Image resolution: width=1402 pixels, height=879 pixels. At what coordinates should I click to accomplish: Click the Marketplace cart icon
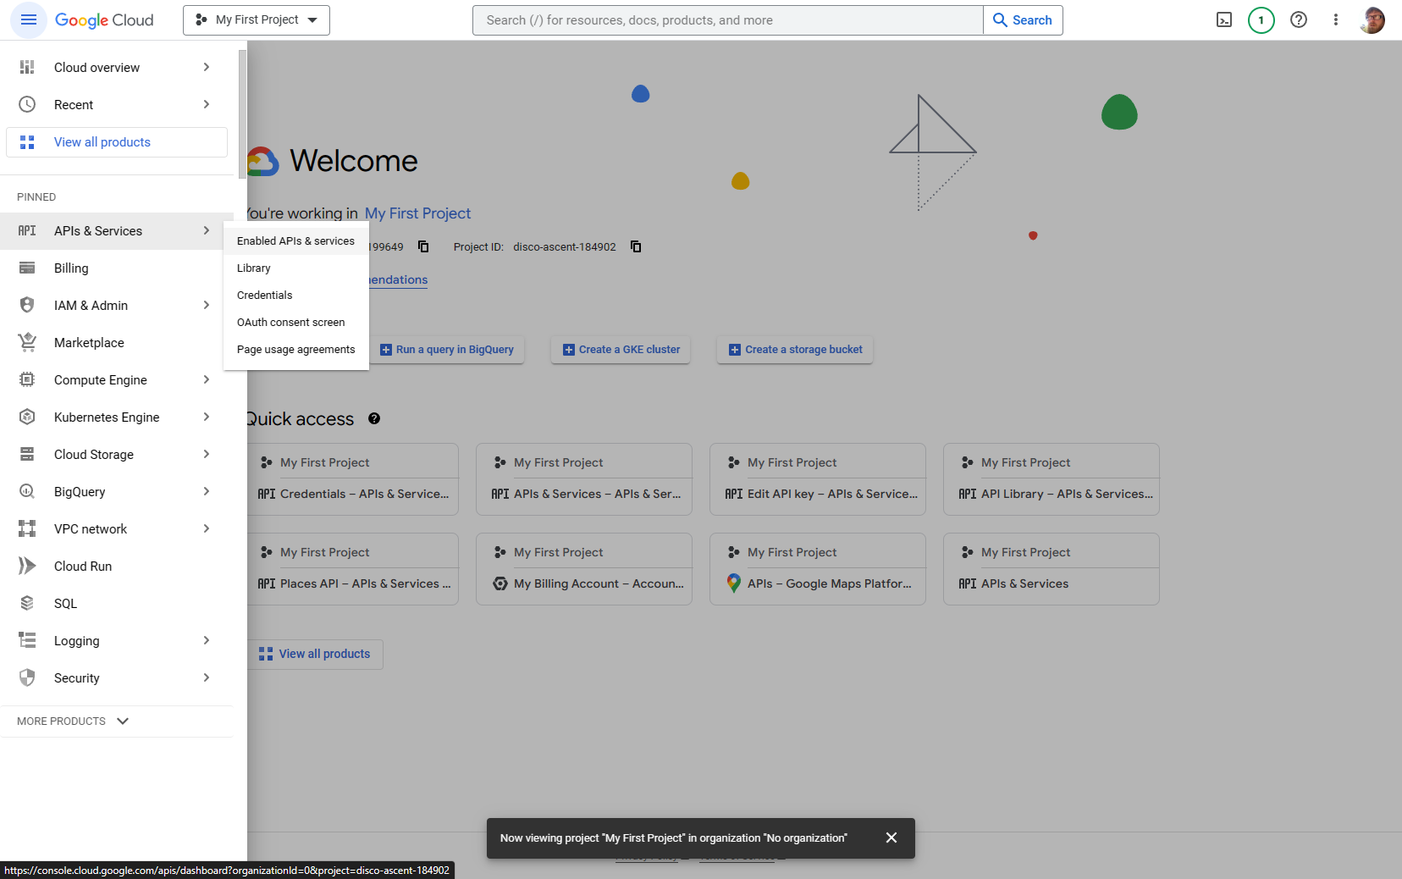click(27, 342)
